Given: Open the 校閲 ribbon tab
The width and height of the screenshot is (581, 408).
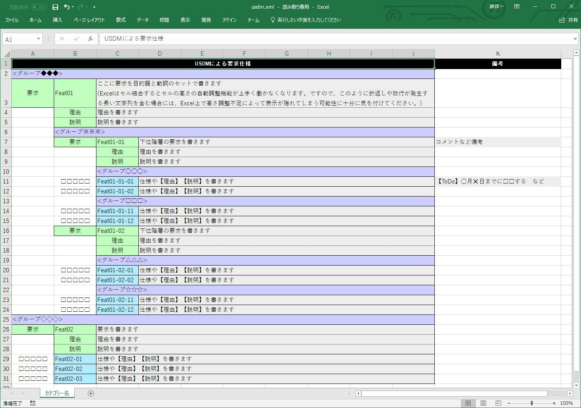Looking at the screenshot, I should click(x=164, y=20).
